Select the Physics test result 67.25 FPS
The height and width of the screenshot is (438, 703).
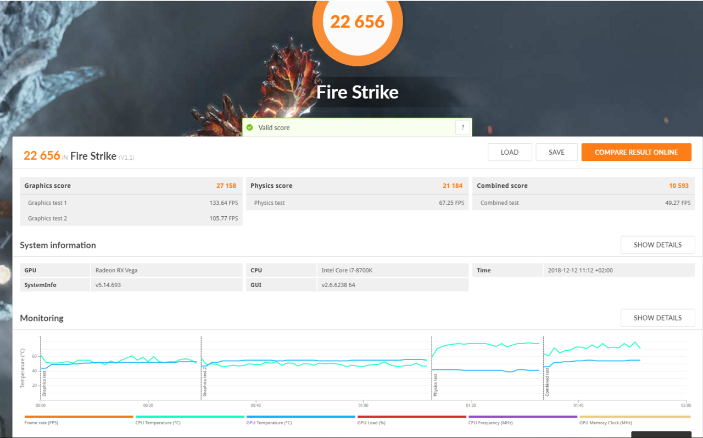click(451, 203)
